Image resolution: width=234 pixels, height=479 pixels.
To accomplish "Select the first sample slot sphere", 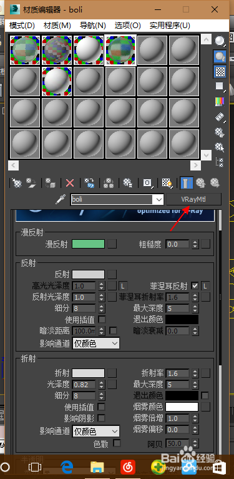I will (x=25, y=51).
